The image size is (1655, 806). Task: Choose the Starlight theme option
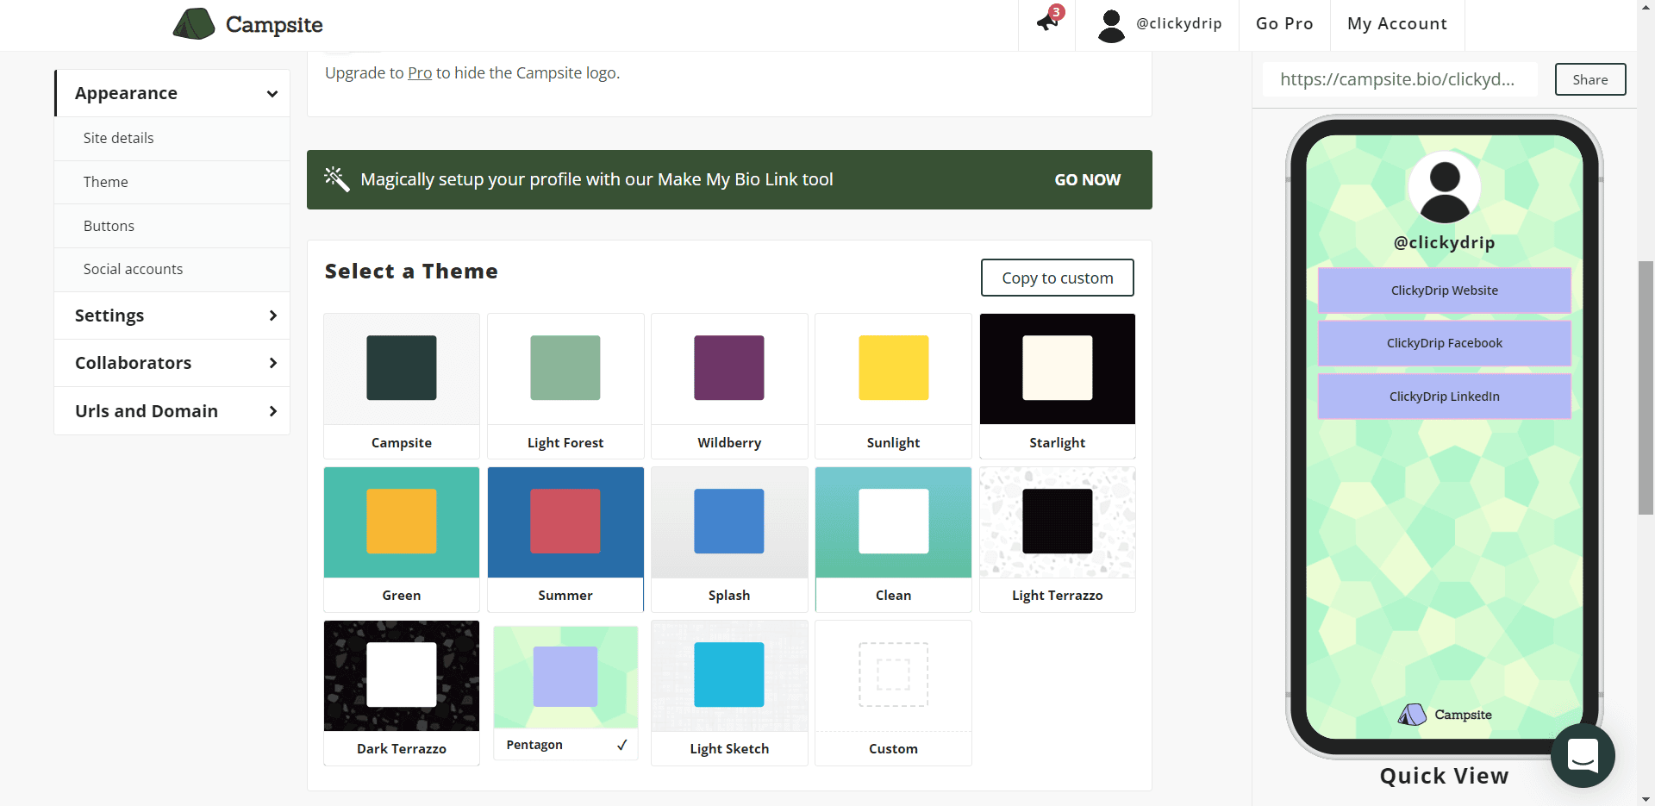click(1057, 384)
